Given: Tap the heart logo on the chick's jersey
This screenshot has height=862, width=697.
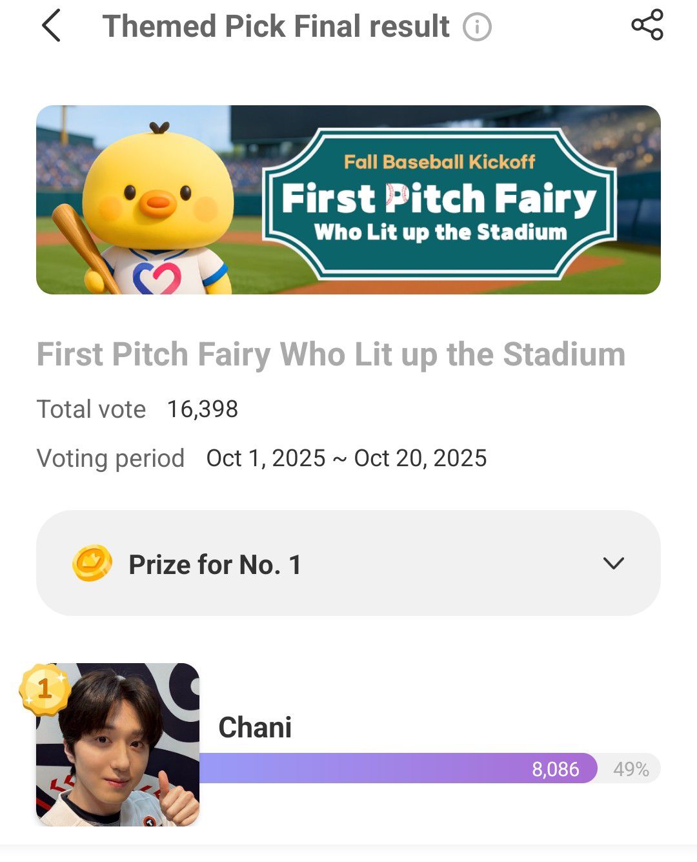Looking at the screenshot, I should coord(157,276).
